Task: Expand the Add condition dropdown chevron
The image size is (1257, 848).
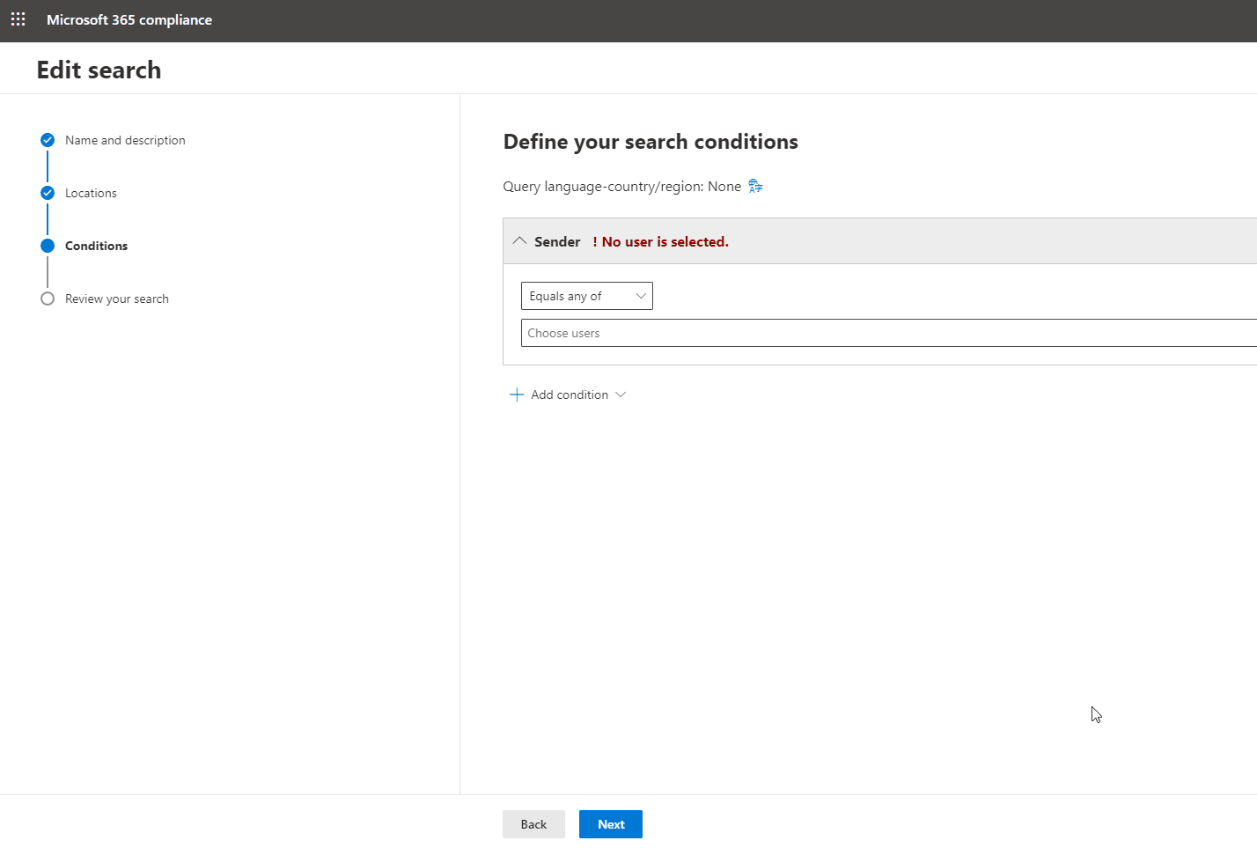Action: (x=622, y=395)
